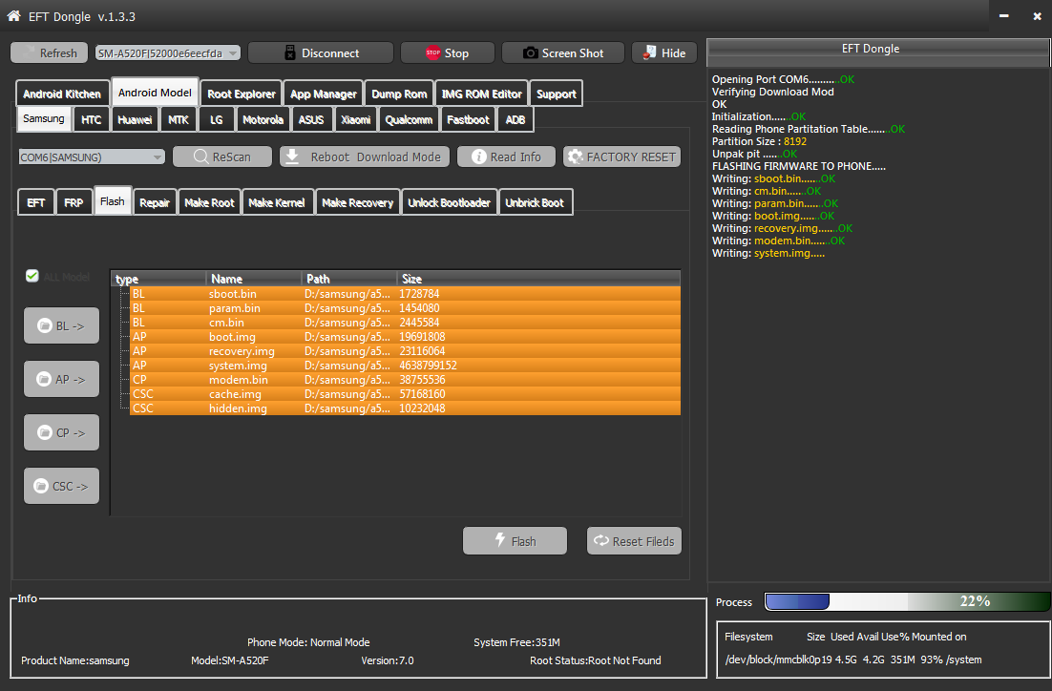Open the Make Kernel sub-tab
Screen dimensions: 1052x691
pos(277,202)
